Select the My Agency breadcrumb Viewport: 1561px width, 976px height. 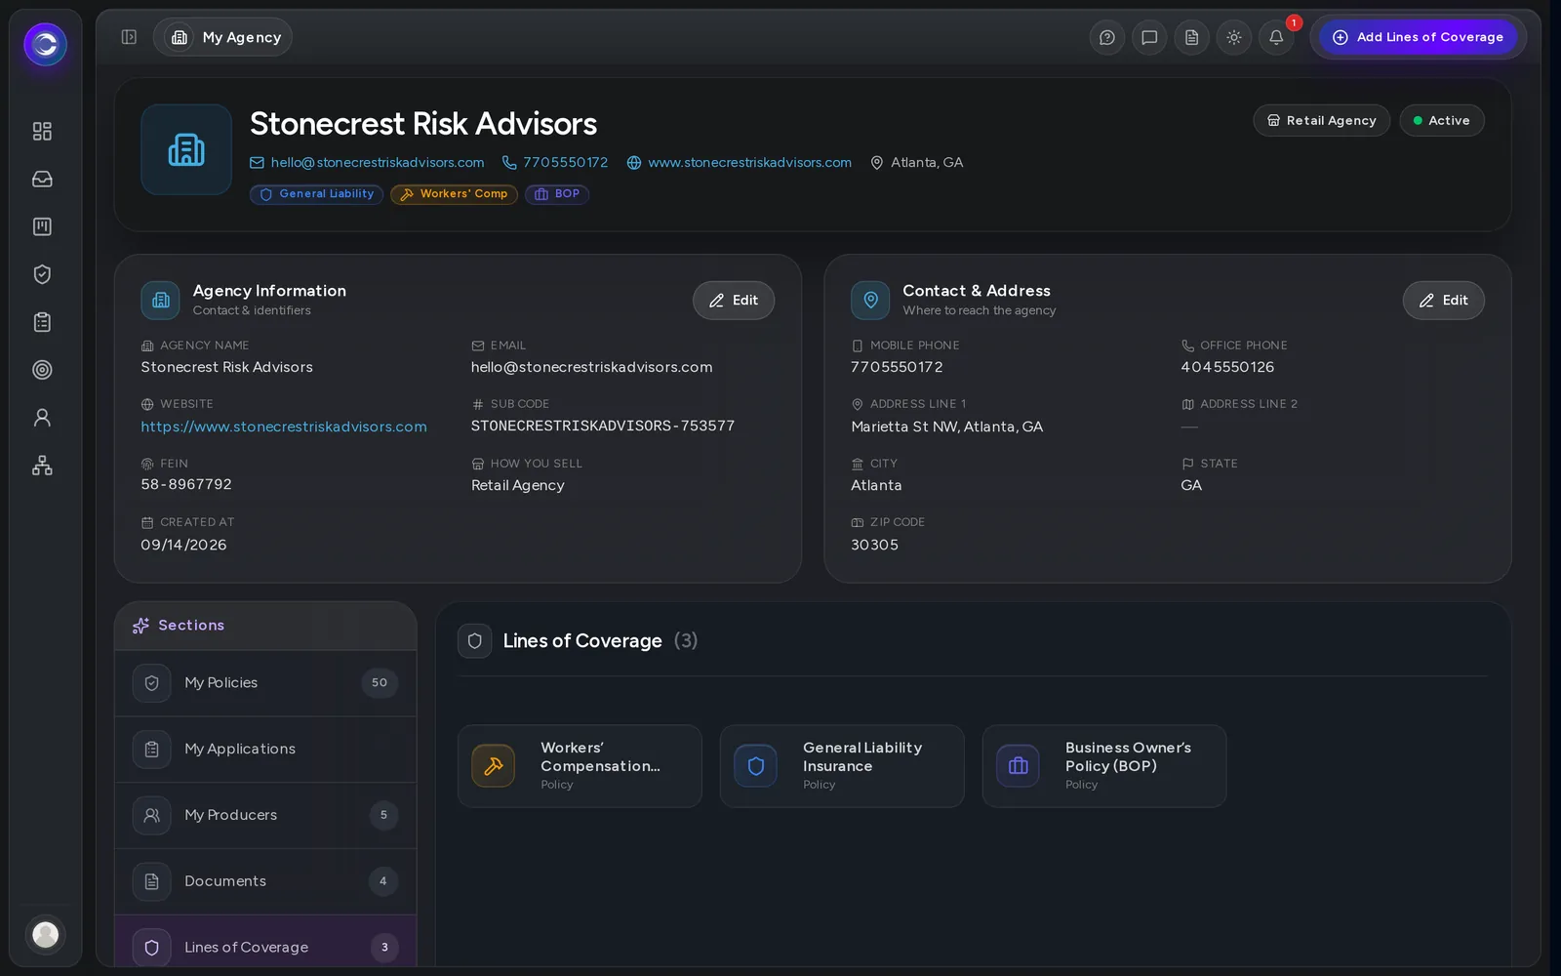[222, 37]
